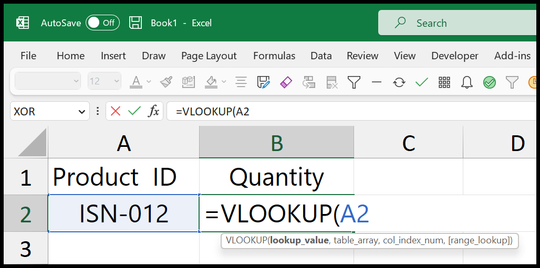Click the 3D box icon in toolbar

[189, 82]
